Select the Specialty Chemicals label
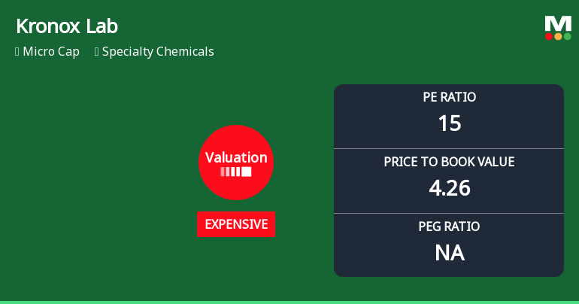579x304 pixels. click(158, 52)
